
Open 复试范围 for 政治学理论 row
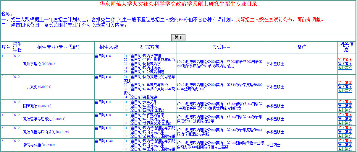(x=345, y=64)
